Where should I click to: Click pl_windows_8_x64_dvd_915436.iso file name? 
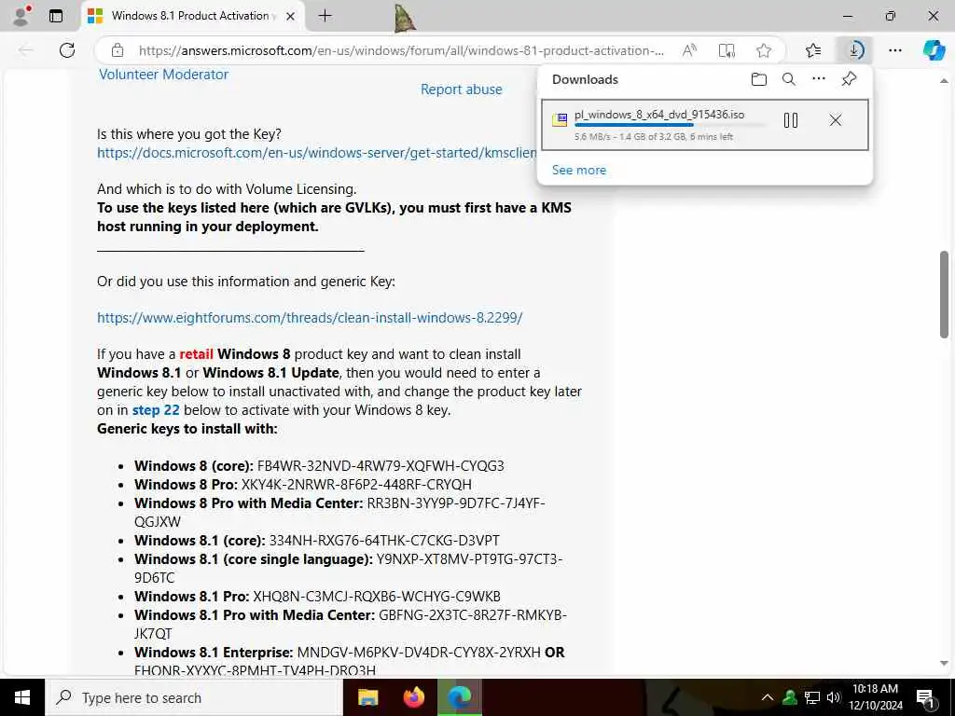click(659, 115)
